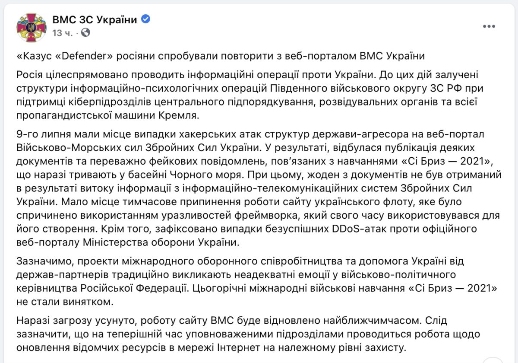
Task: Click the paragraph starting with 9-го липня
Action: (x=259, y=187)
